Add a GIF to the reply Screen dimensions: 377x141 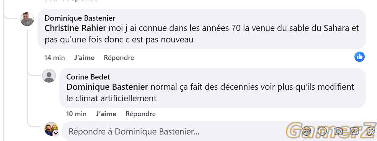pos(354,131)
